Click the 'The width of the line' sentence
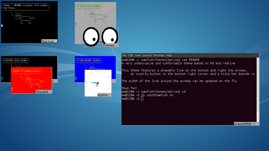Image resolution: width=269 pixels, height=151 pixels. pyautogui.click(x=179, y=81)
